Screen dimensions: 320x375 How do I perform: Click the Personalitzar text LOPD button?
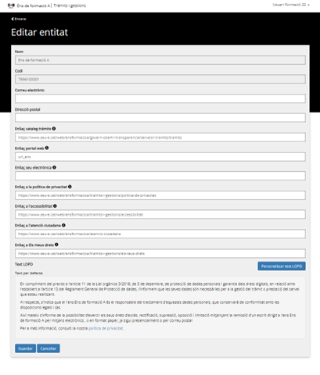pyautogui.click(x=282, y=266)
